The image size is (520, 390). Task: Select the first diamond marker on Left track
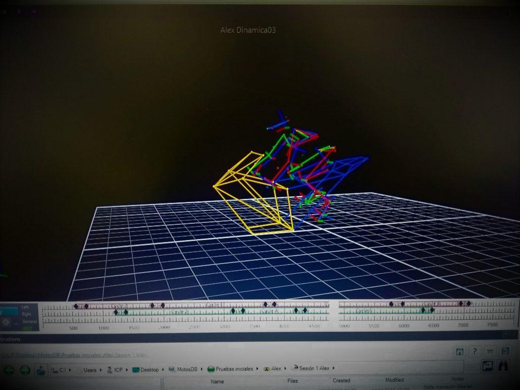pyautogui.click(x=76, y=306)
